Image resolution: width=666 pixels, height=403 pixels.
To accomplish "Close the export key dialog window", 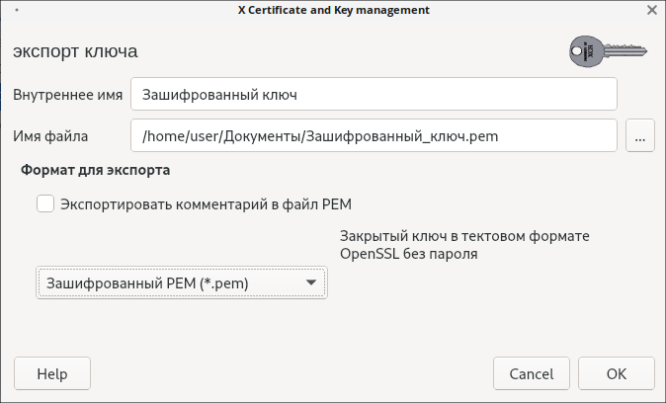I will pos(652,10).
